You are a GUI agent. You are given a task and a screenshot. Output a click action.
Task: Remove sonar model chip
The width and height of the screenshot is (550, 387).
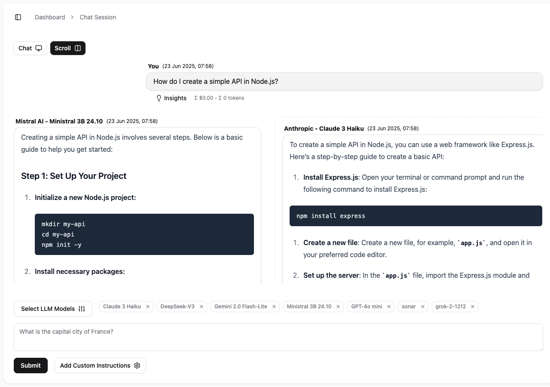[x=423, y=307]
